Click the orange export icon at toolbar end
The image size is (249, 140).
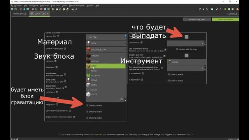point(238,9)
